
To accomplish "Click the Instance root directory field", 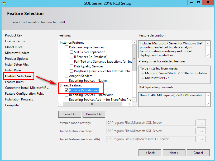I will (x=151, y=123).
